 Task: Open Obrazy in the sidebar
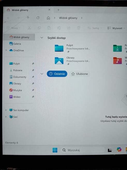click(15, 83)
